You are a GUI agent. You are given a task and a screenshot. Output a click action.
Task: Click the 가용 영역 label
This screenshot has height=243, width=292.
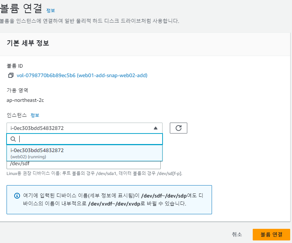coord(17,90)
